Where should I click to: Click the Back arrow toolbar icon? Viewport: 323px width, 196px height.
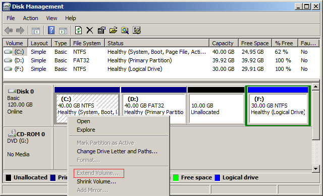click(x=9, y=30)
